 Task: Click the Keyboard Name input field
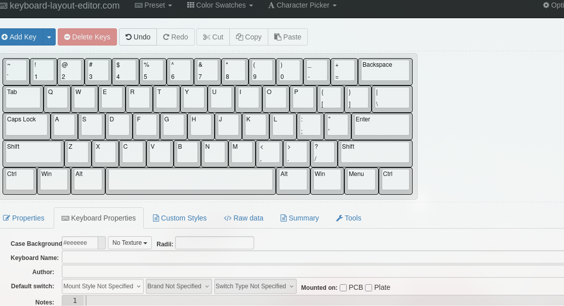(203, 257)
